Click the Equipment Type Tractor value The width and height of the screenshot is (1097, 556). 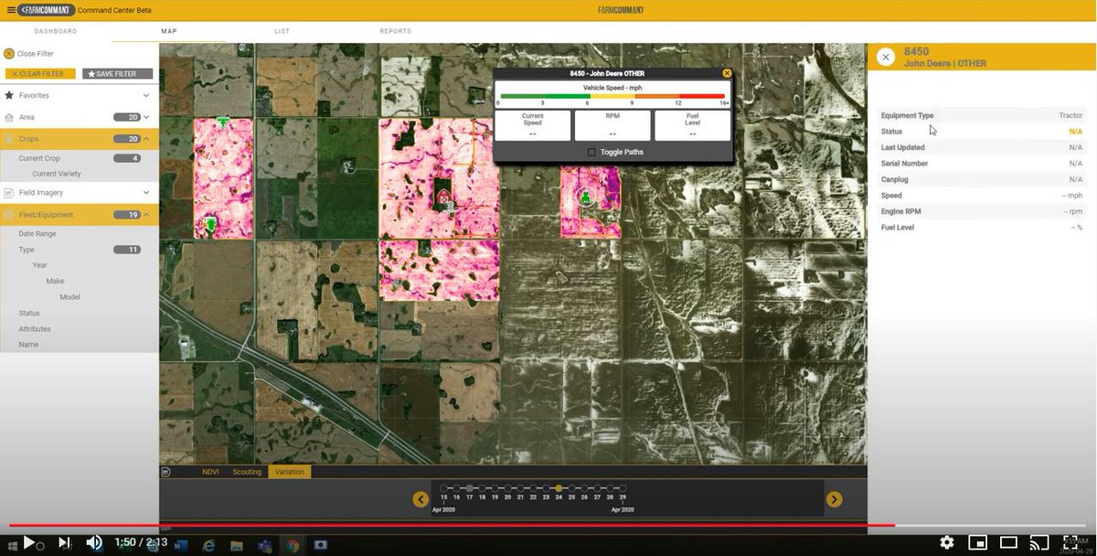pos(1070,116)
